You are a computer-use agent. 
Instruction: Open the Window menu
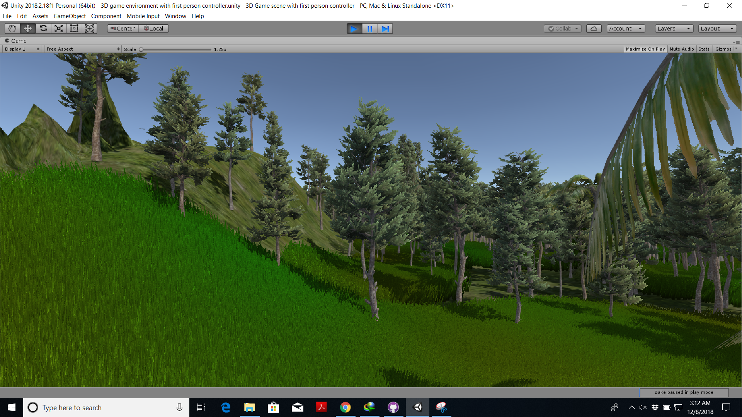(175, 16)
